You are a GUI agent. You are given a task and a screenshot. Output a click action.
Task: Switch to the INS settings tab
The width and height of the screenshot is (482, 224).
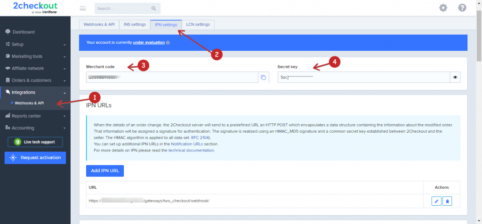coord(134,24)
